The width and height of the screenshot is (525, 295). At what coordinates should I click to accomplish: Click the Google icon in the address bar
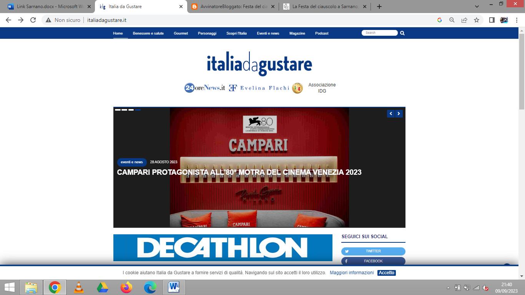[x=440, y=20]
